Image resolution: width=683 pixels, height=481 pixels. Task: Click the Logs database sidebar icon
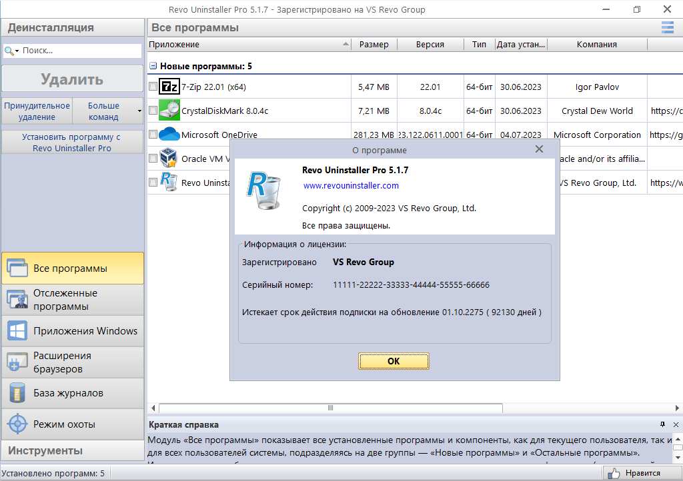17,392
